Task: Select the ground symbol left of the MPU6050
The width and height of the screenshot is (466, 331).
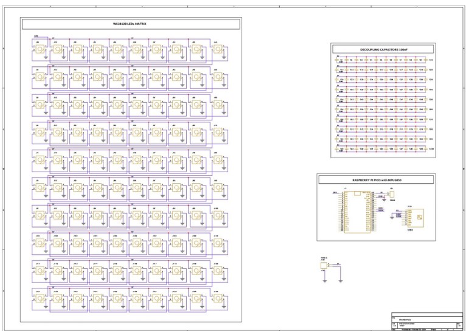Action: (392, 217)
